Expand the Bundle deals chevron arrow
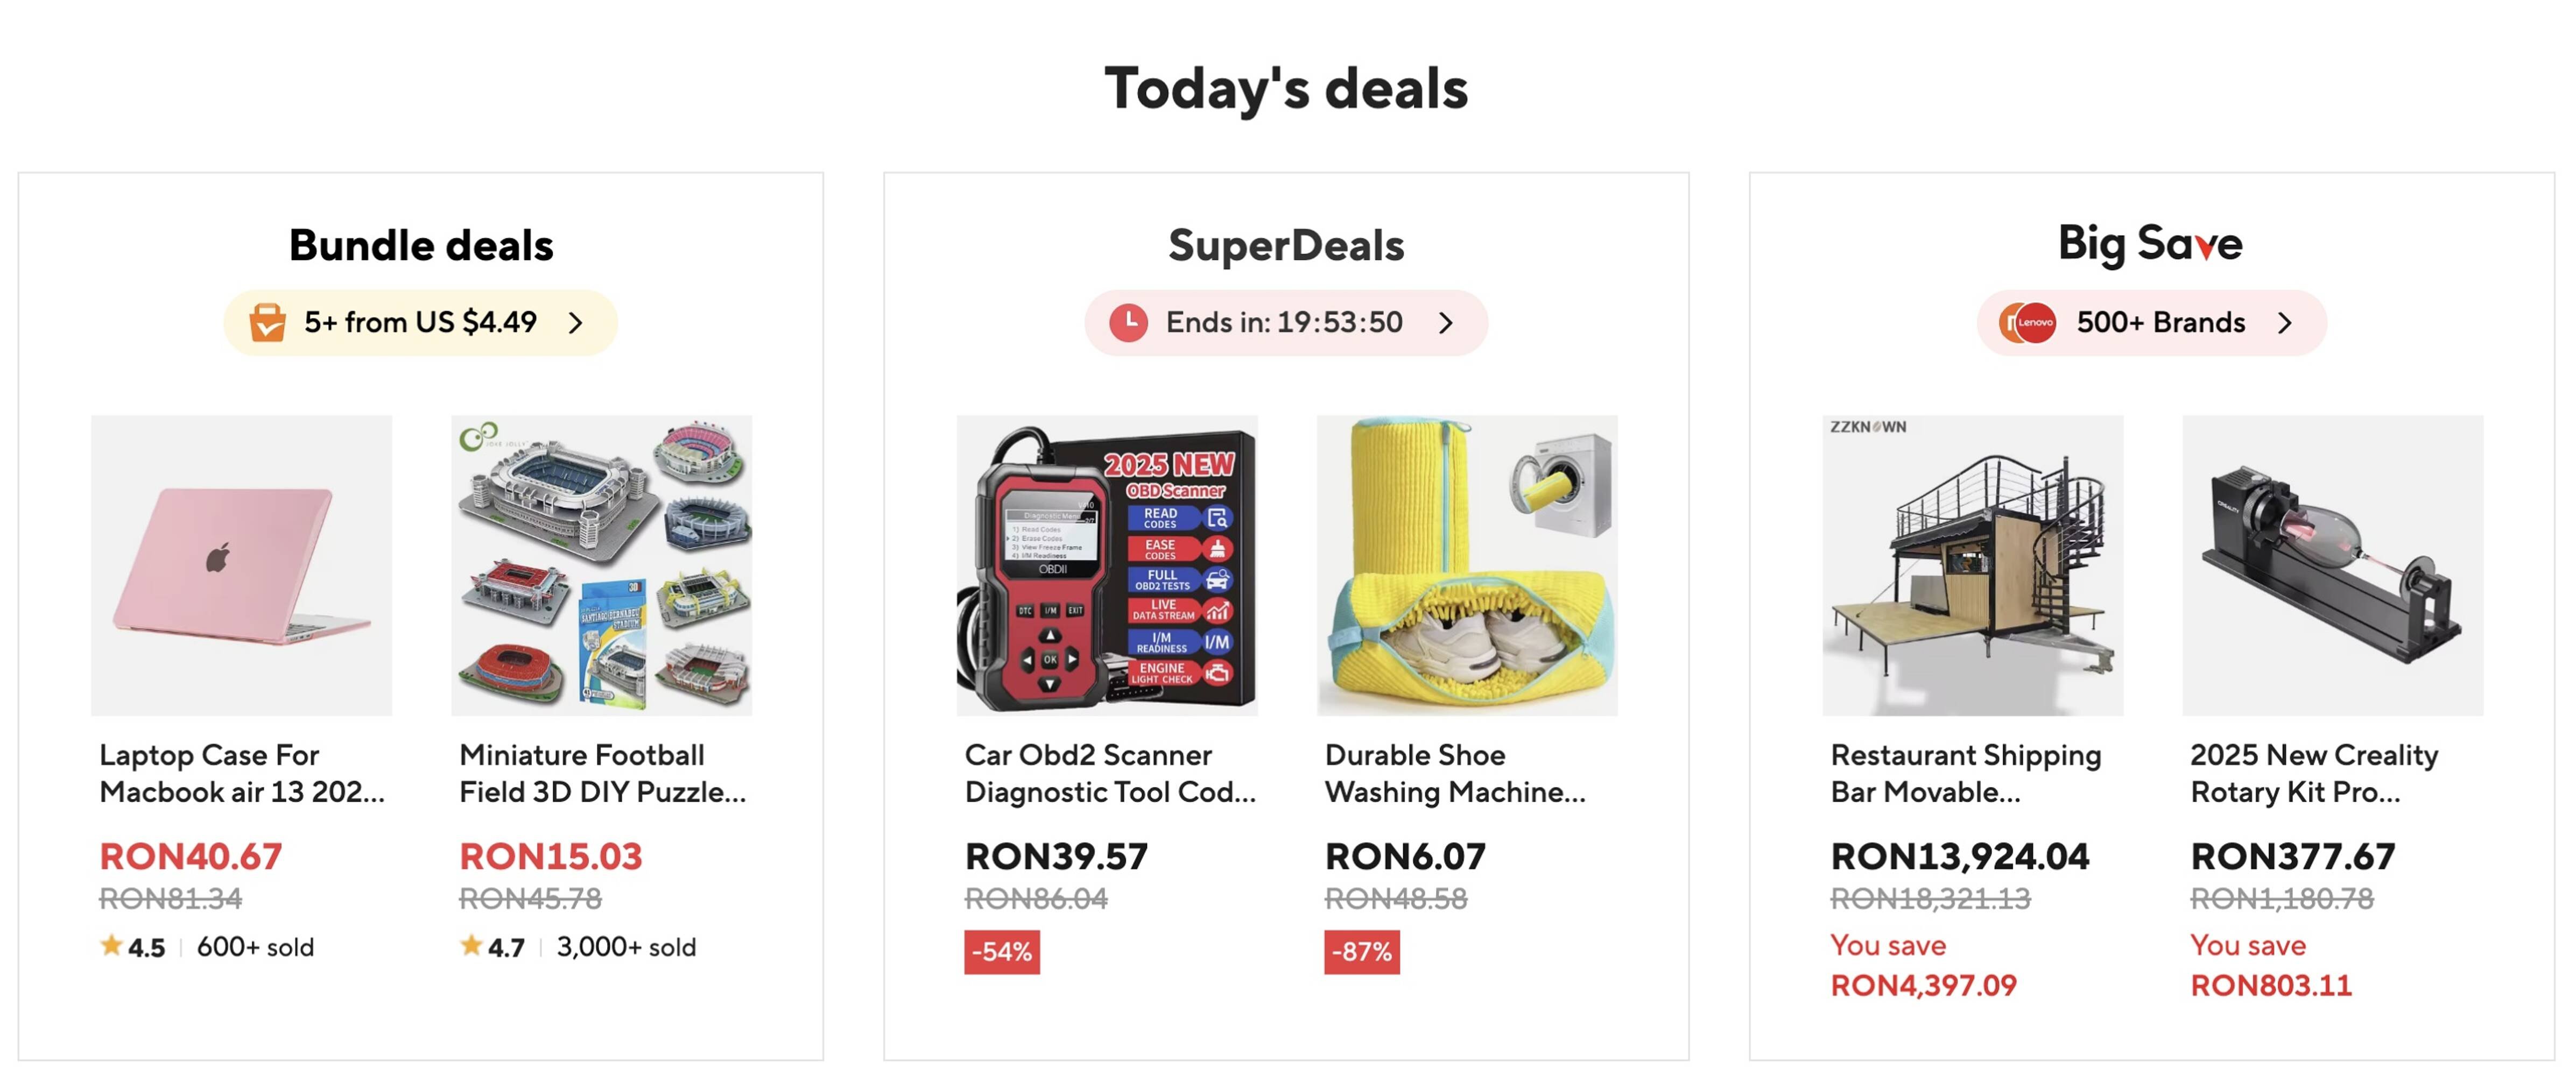Image resolution: width=2576 pixels, height=1076 pixels. pos(575,322)
